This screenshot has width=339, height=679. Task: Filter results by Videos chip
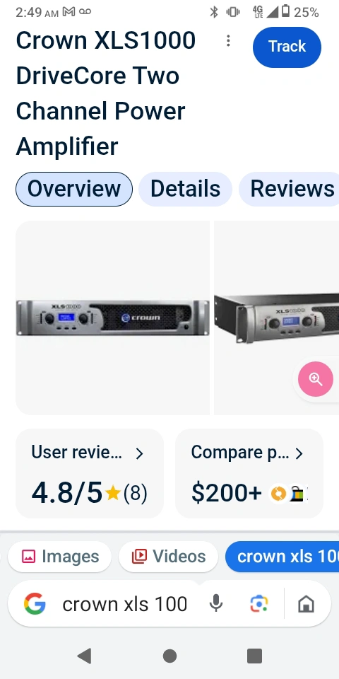[x=168, y=557]
